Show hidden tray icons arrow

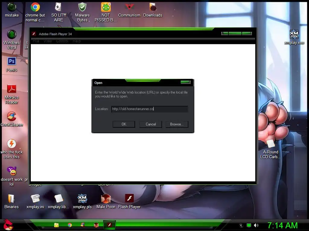tap(241, 226)
